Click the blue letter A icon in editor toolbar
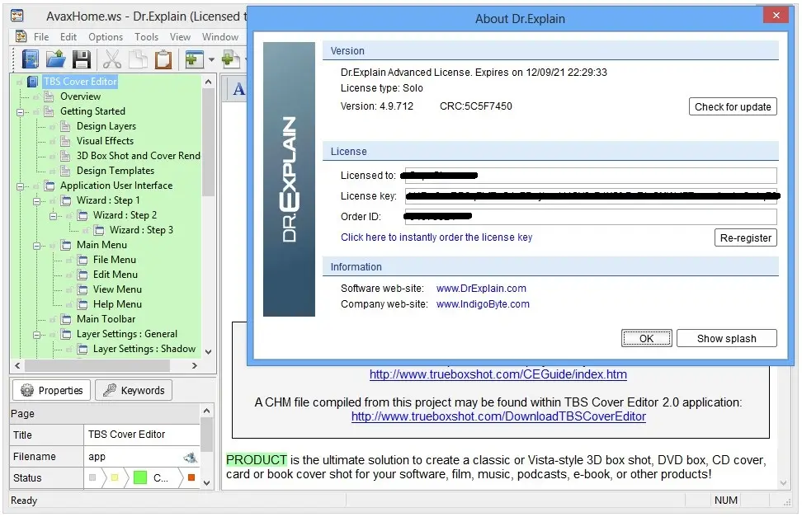 point(238,89)
